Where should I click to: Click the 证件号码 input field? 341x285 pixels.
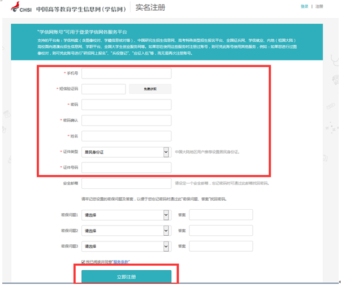[126, 167]
